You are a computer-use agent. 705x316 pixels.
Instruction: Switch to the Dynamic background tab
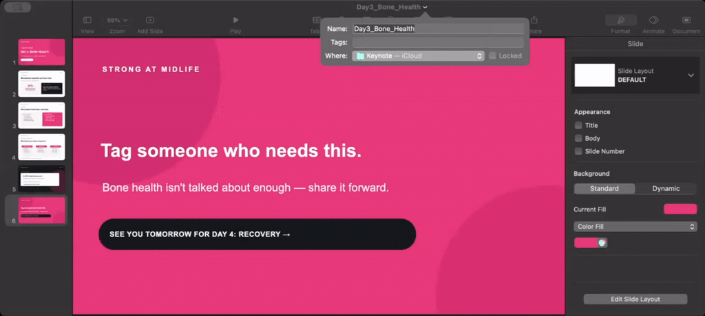pyautogui.click(x=666, y=188)
